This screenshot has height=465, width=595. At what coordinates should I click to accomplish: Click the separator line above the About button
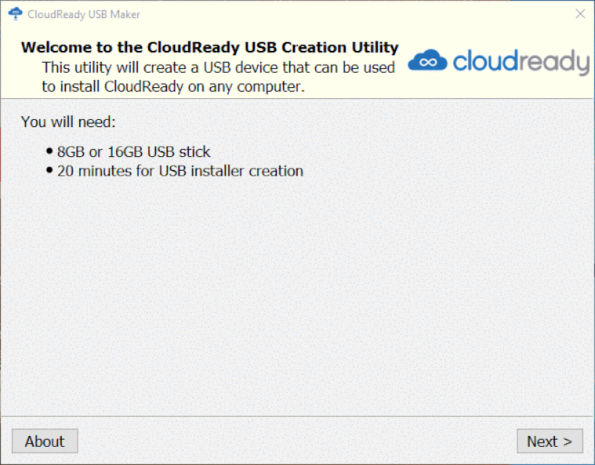pos(298,416)
